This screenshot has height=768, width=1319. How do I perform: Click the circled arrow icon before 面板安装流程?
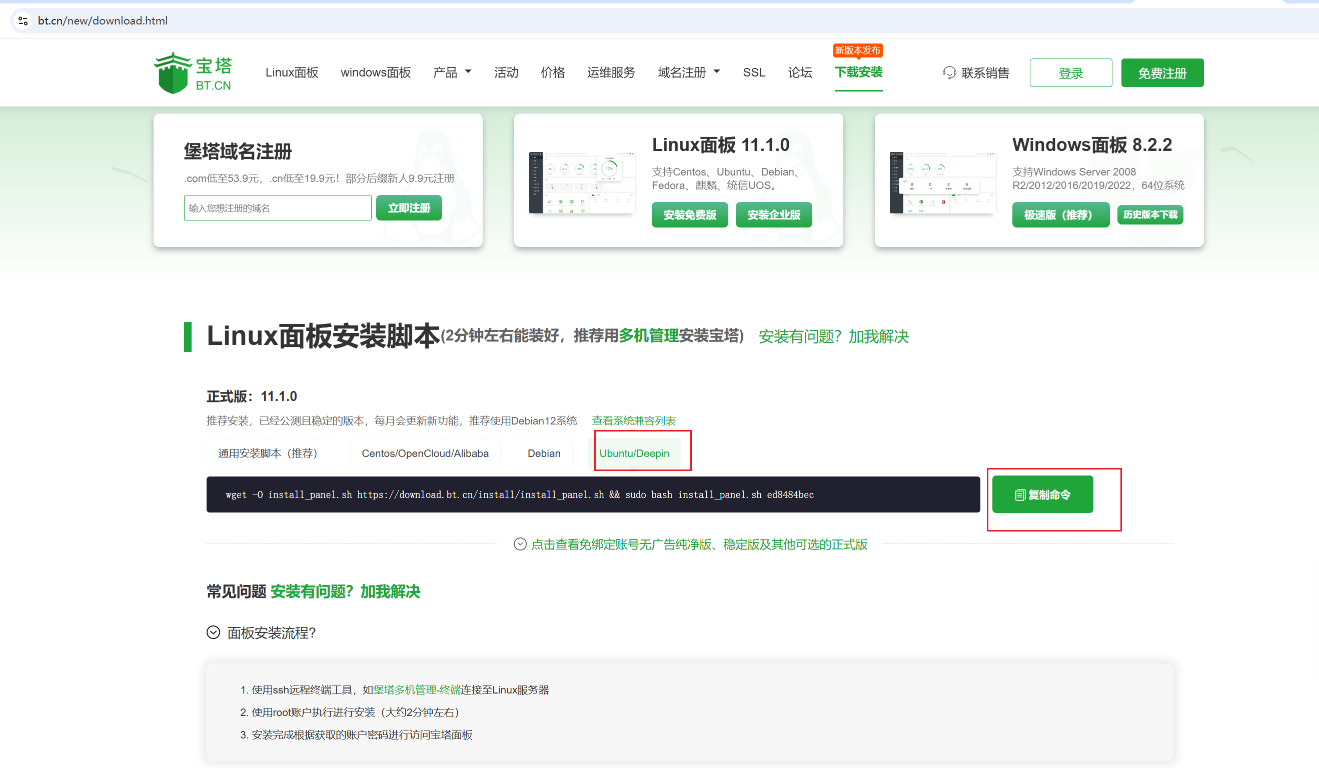213,632
